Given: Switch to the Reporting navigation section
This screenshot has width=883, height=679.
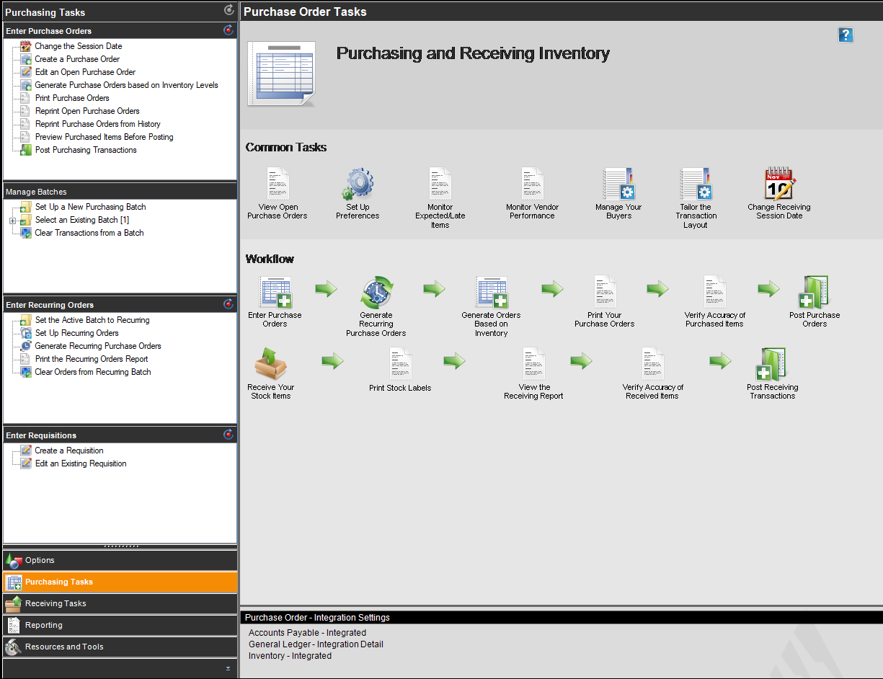Looking at the screenshot, I should [x=120, y=625].
